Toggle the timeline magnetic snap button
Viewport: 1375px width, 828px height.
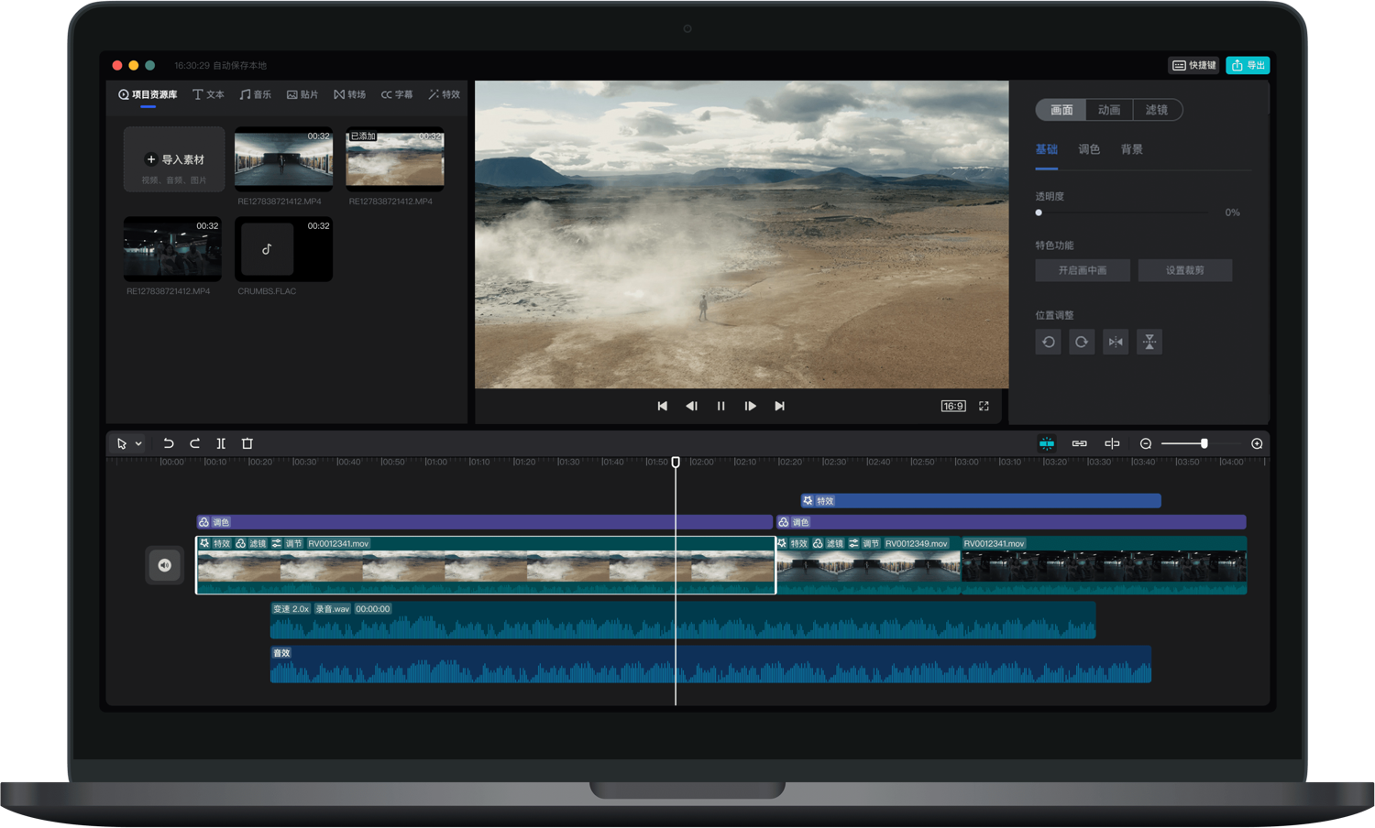point(1047,443)
